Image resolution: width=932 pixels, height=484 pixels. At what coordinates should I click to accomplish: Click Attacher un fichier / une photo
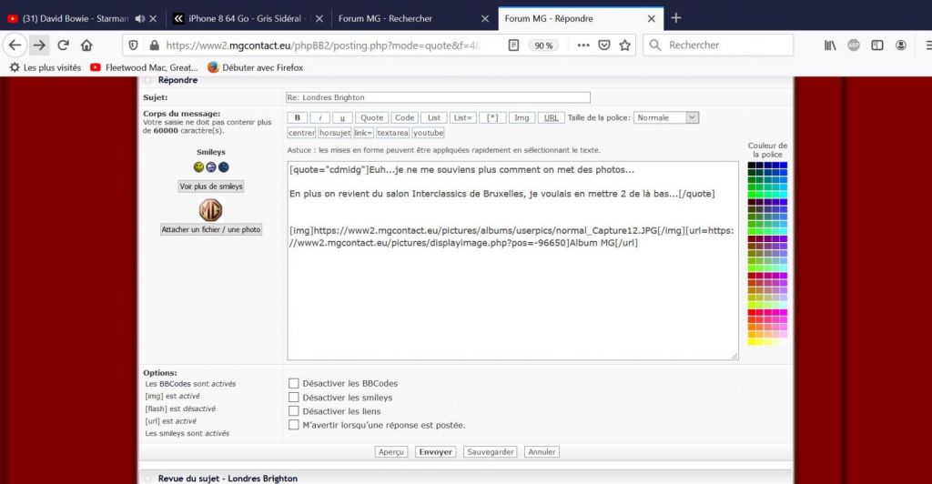(211, 229)
